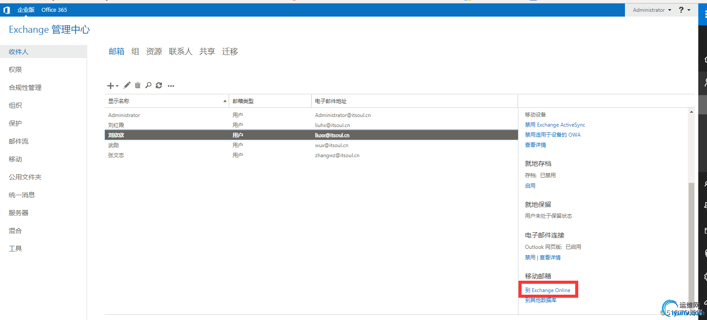Switch to the 企业版 header tab
Screen dimensions: 707x320
point(26,10)
